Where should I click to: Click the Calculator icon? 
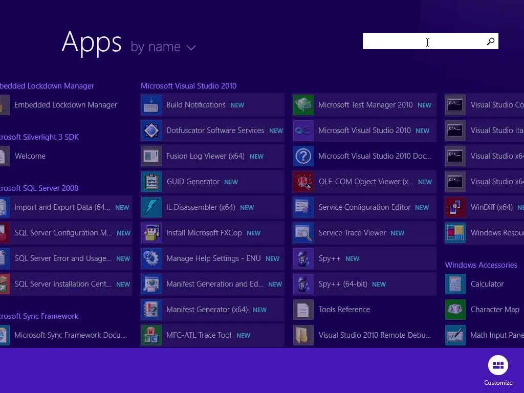click(x=455, y=284)
